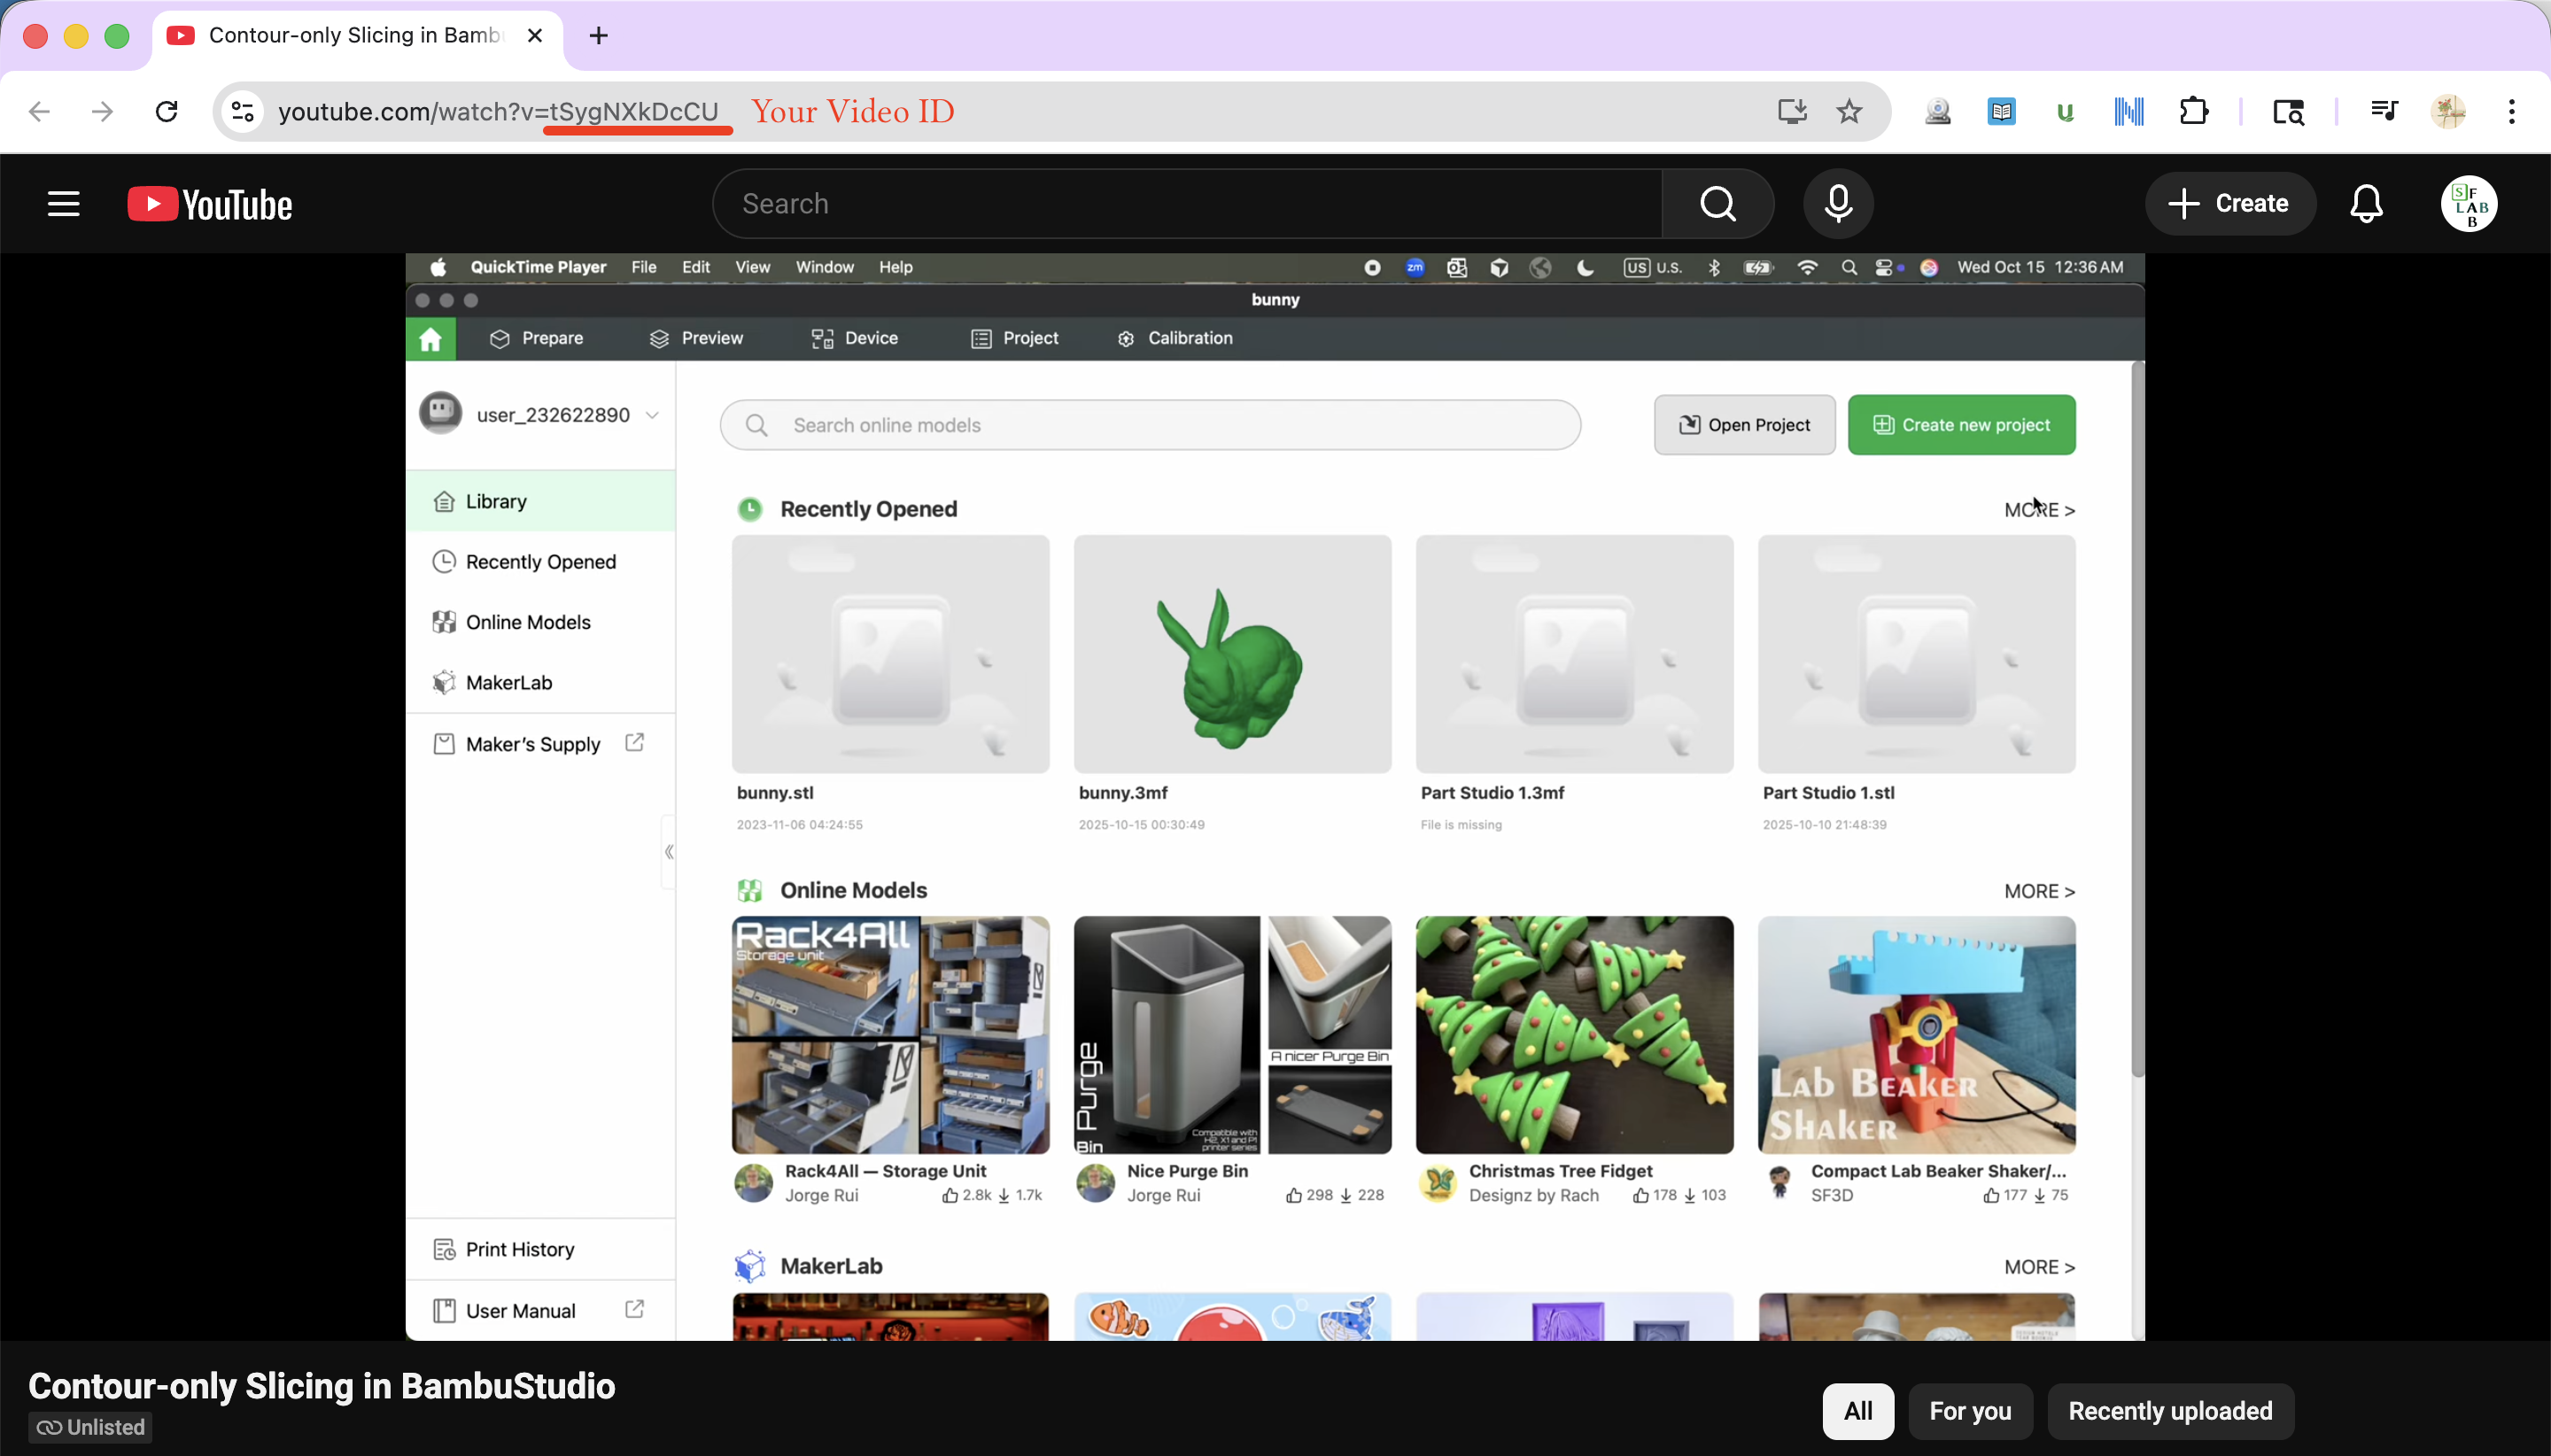Click the Wi-Fi icon in macOS menu bar

click(1807, 267)
